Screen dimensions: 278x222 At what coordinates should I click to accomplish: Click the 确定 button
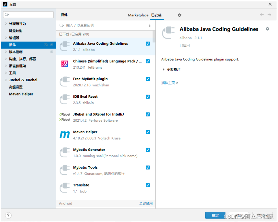(x=215, y=215)
